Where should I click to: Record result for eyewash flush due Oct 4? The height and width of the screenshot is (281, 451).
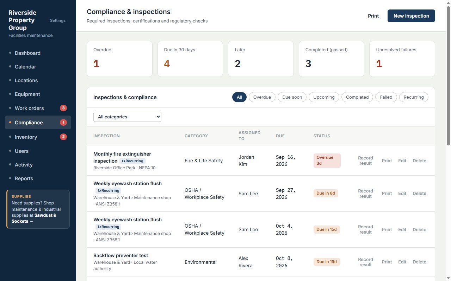point(365,229)
